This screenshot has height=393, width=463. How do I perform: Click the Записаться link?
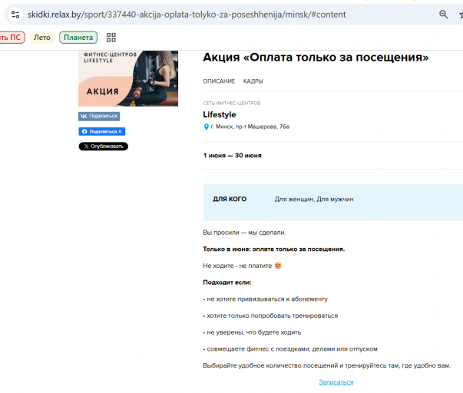point(336,382)
